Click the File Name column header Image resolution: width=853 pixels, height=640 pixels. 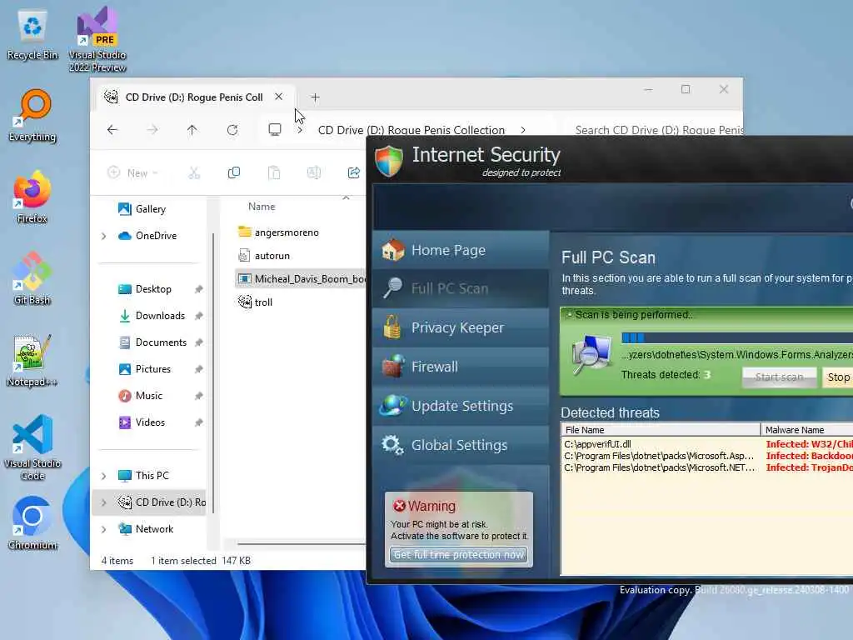tap(661, 430)
